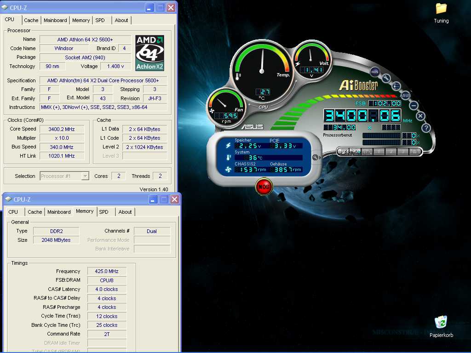Minimize the top CPU-Z window
This screenshot has height=353, width=471.
149,7
